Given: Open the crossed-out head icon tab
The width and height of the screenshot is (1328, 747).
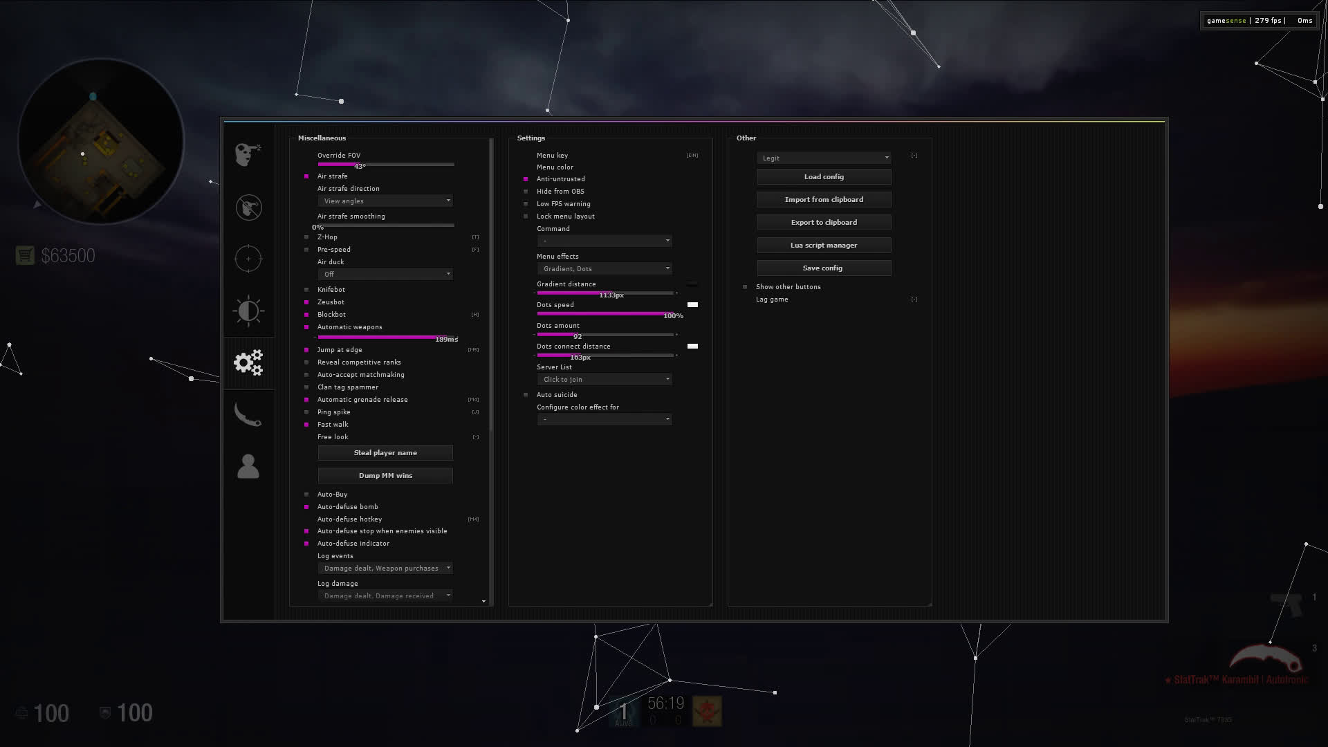Looking at the screenshot, I should coord(248,207).
